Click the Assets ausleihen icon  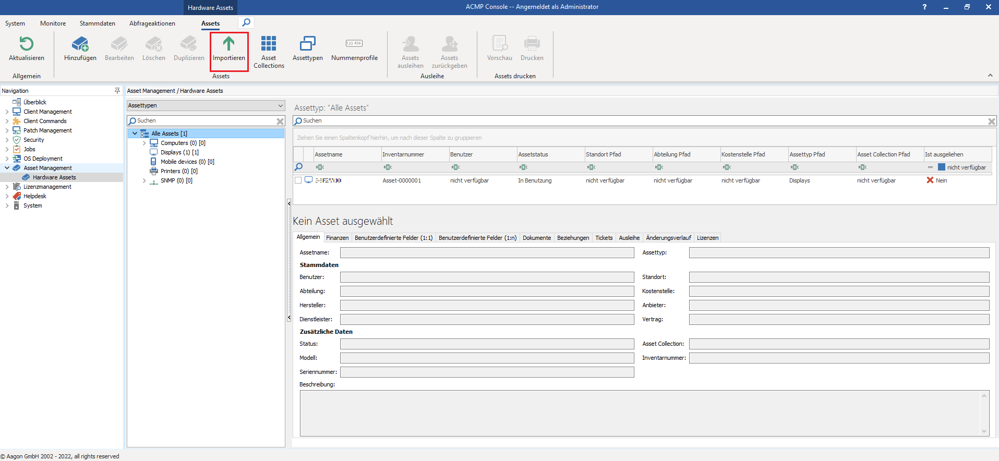(411, 44)
